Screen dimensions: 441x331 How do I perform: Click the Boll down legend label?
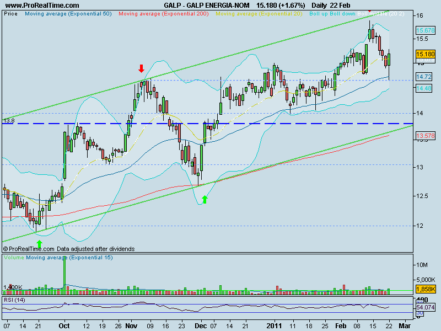(342, 14)
